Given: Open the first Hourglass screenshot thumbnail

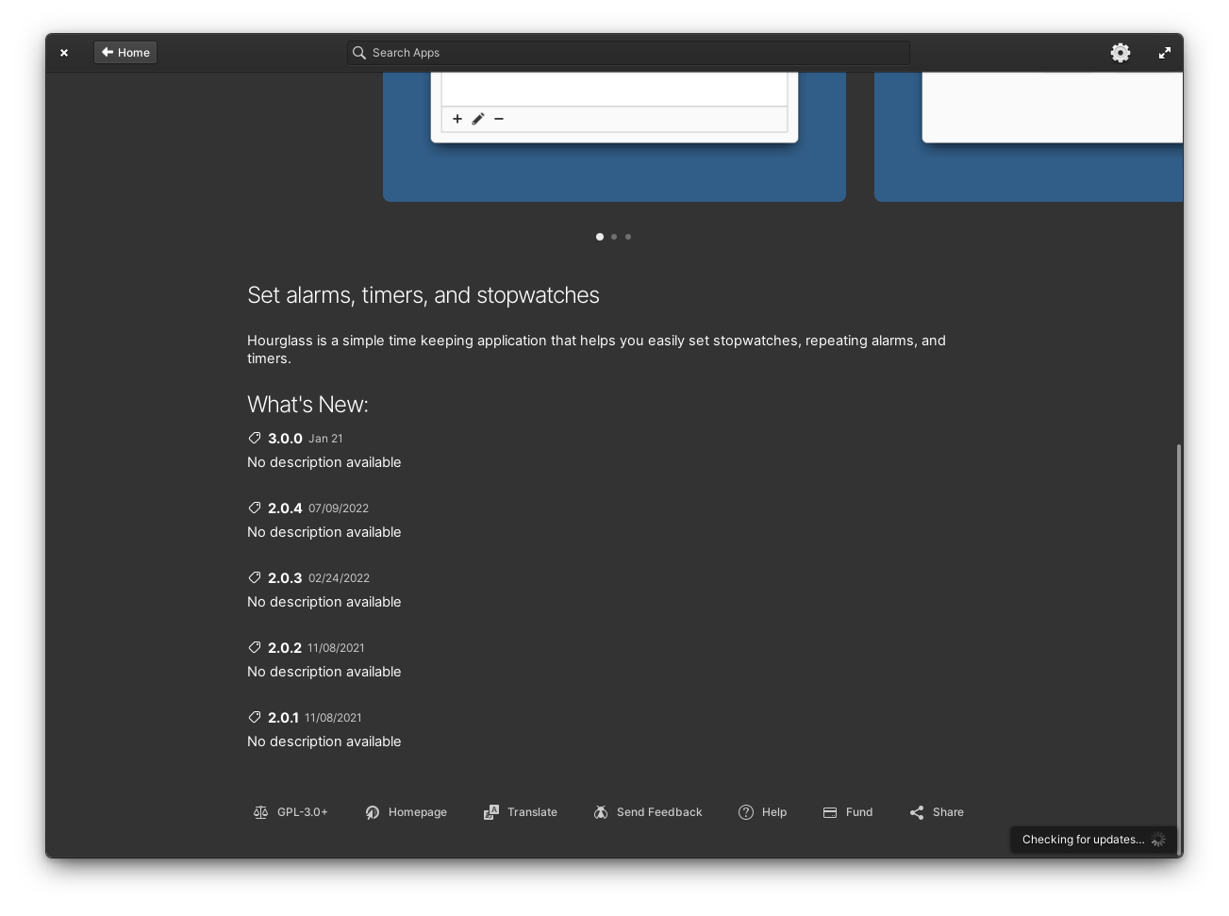Looking at the screenshot, I should (614, 137).
